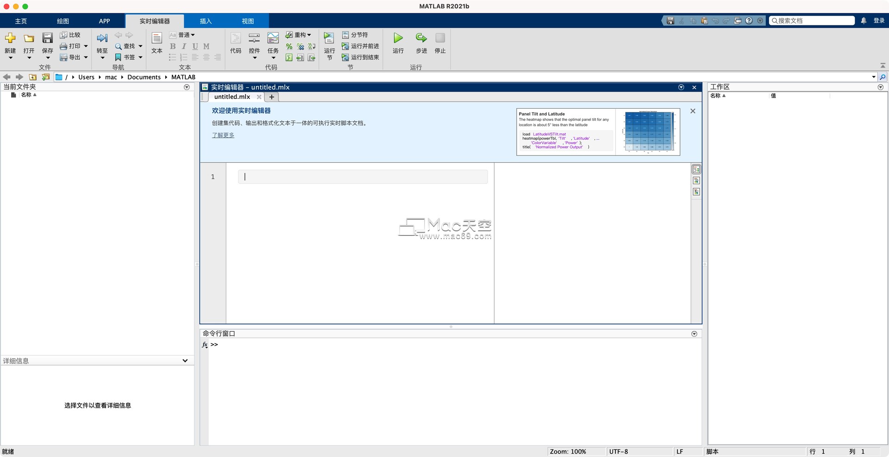Collapse the 详细信息 panel chevron
The width and height of the screenshot is (889, 457).
[x=185, y=361]
